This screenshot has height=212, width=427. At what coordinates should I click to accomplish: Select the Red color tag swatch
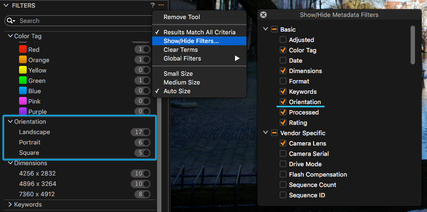pyautogui.click(x=23, y=50)
